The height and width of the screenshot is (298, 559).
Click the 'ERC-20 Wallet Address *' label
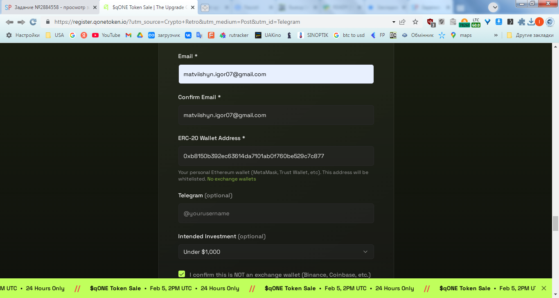[212, 138]
